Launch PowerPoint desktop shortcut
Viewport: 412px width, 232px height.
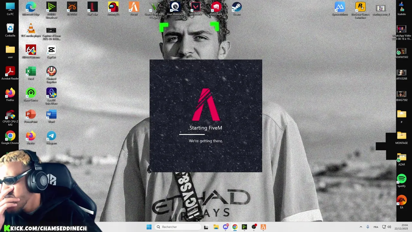(31, 116)
